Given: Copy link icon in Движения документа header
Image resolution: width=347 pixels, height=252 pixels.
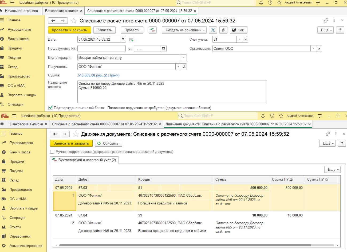Looking at the screenshot, I should click(328, 134).
